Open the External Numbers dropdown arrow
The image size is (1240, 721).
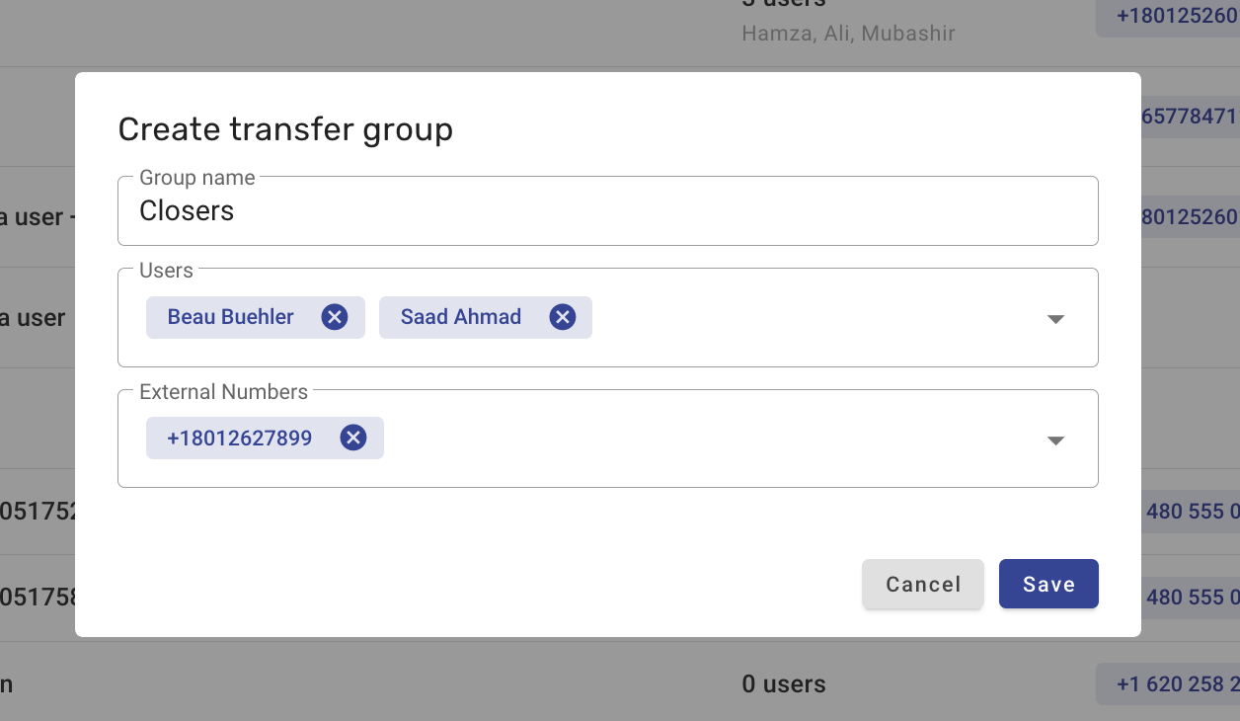point(1055,441)
